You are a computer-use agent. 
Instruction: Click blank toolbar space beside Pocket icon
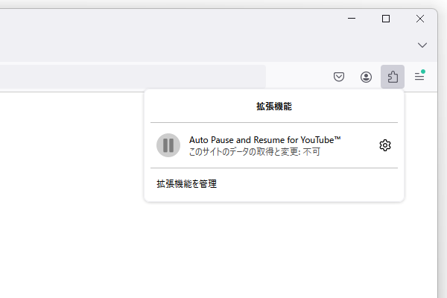298,77
